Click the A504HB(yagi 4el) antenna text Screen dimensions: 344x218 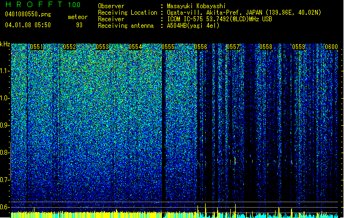coord(193,26)
